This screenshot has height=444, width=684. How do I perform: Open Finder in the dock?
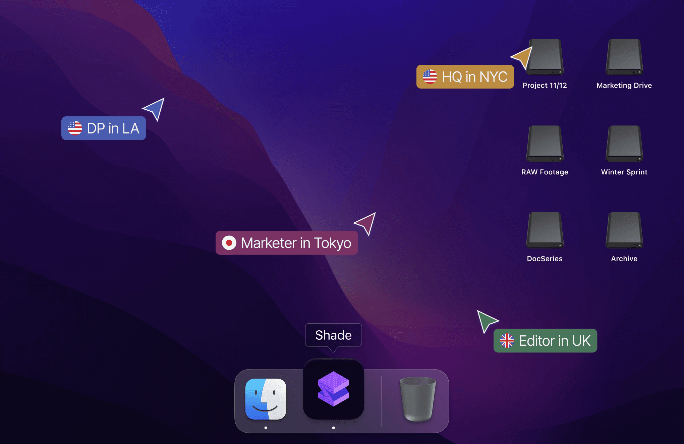tap(266, 399)
